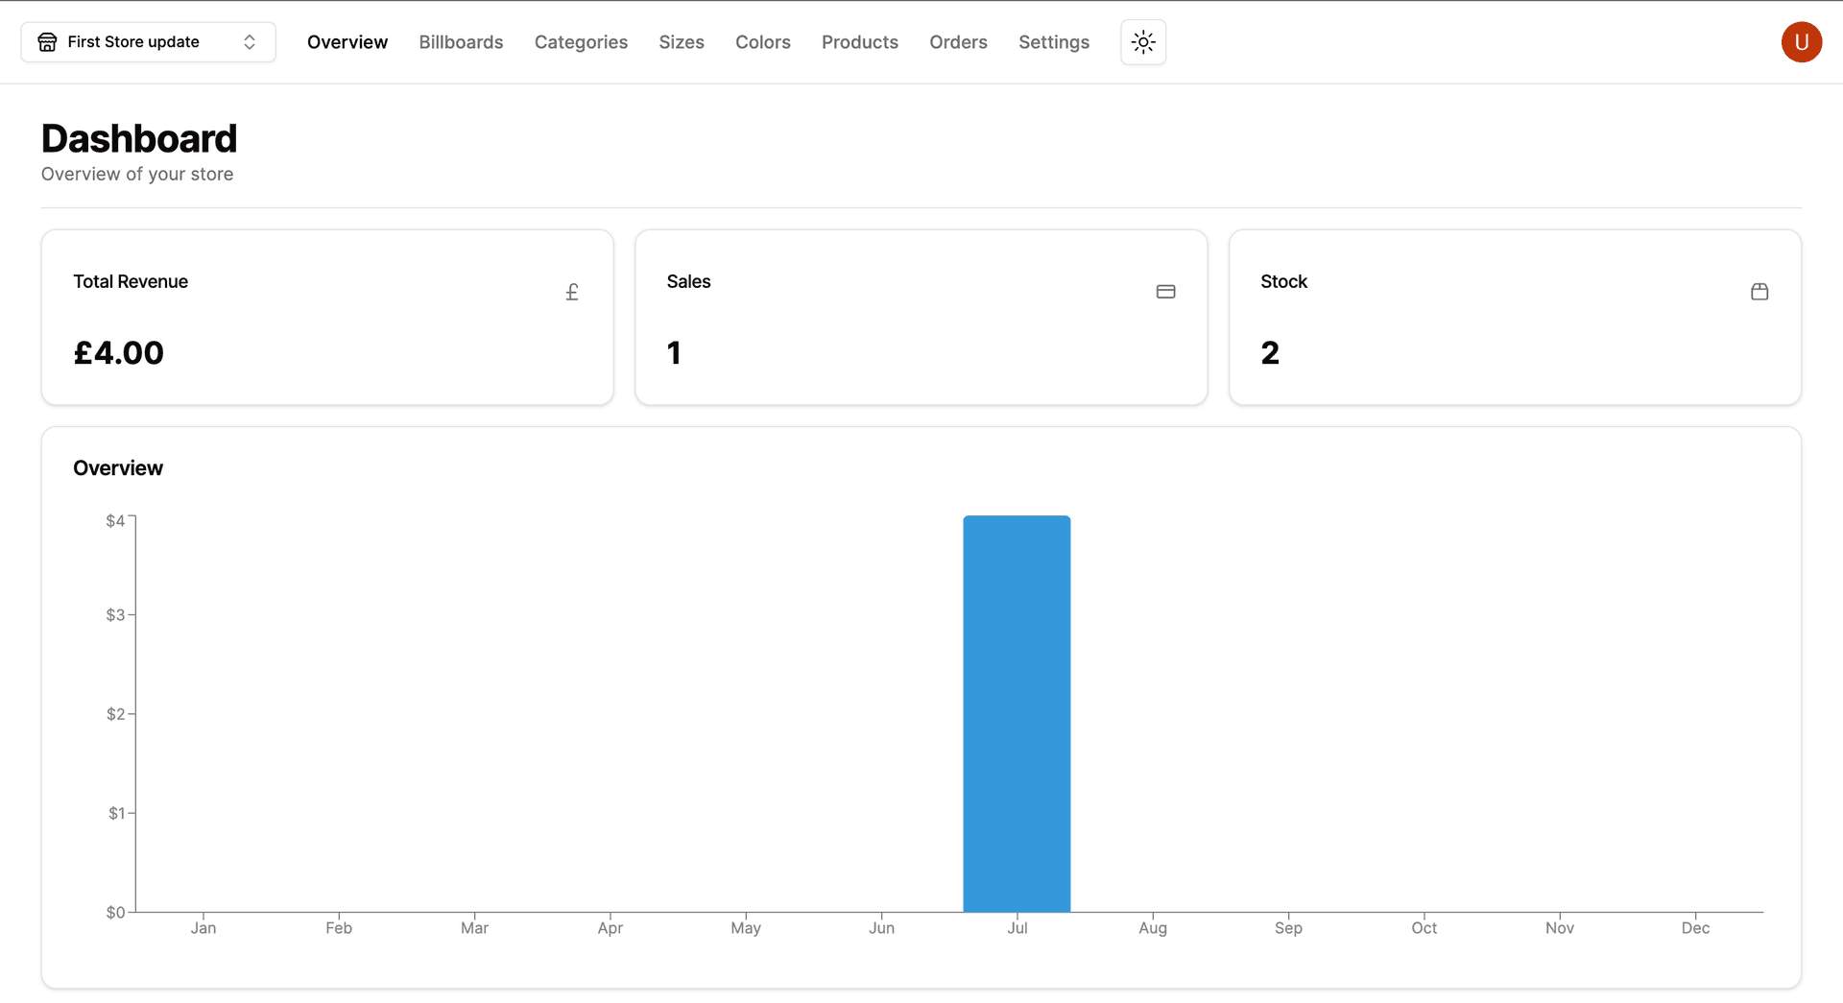
Task: Navigate to Settings
Action: (1054, 42)
